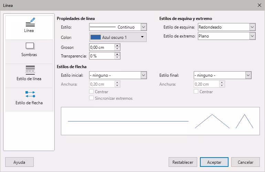Decrease Transparencia with the down arrow
The height and width of the screenshot is (172, 265).
pyautogui.click(x=117, y=57)
